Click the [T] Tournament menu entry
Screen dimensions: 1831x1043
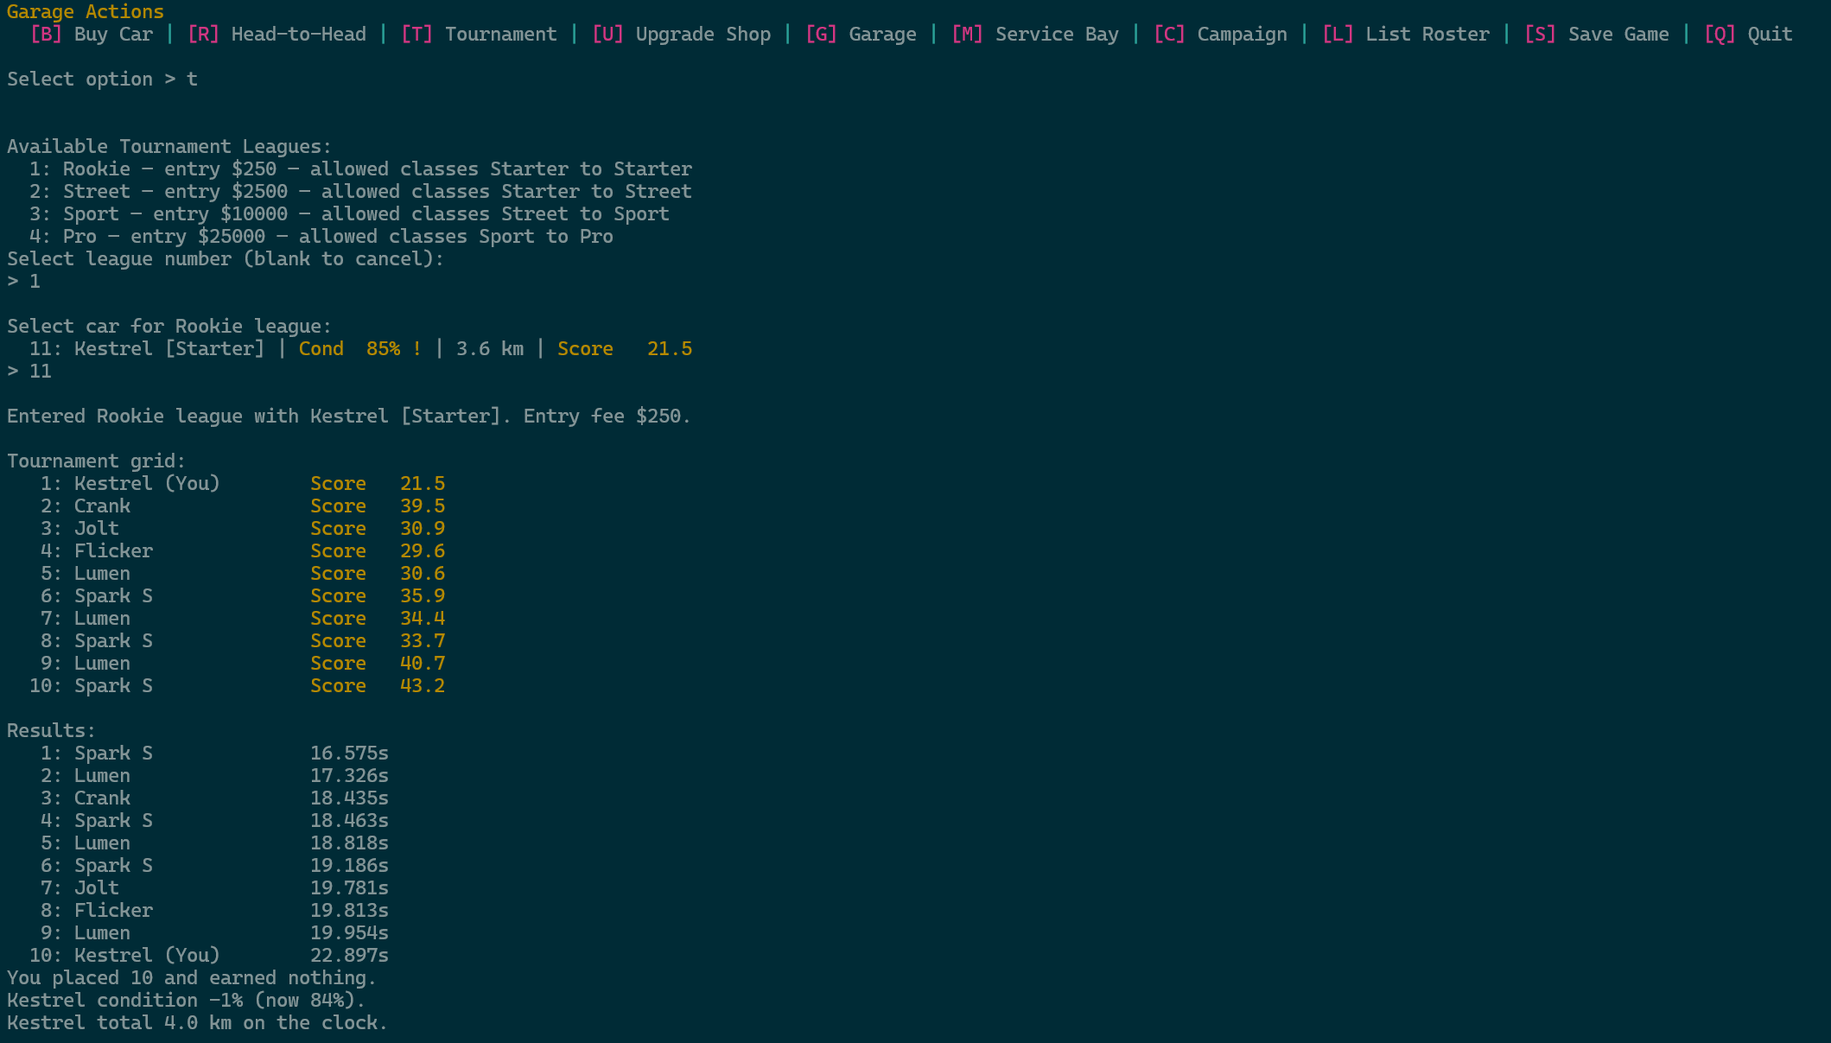point(479,35)
